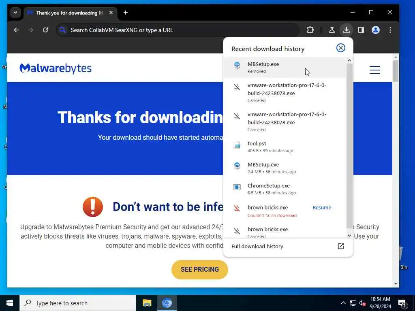Click the red exclamation warning icon
Screen dimensions: 415x311
93,207
